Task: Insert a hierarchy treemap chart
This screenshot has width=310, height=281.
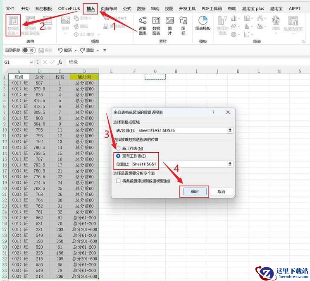Action: (x=247, y=18)
